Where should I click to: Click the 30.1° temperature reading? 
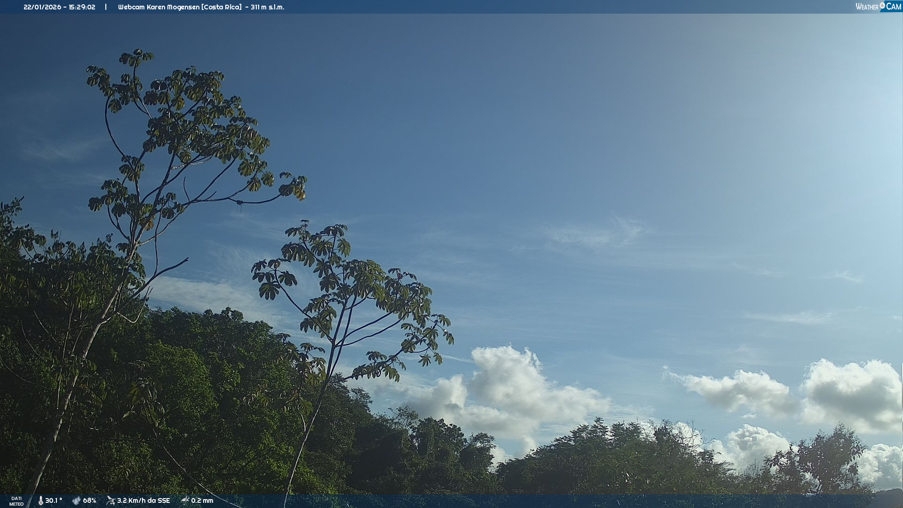[x=54, y=500]
